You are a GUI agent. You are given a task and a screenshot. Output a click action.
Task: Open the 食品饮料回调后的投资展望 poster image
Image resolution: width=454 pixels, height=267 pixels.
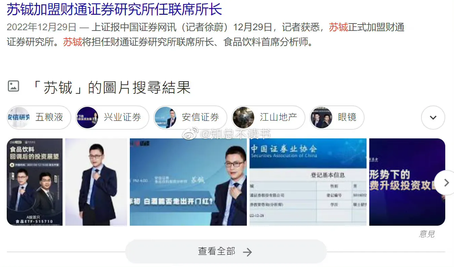point(35,182)
